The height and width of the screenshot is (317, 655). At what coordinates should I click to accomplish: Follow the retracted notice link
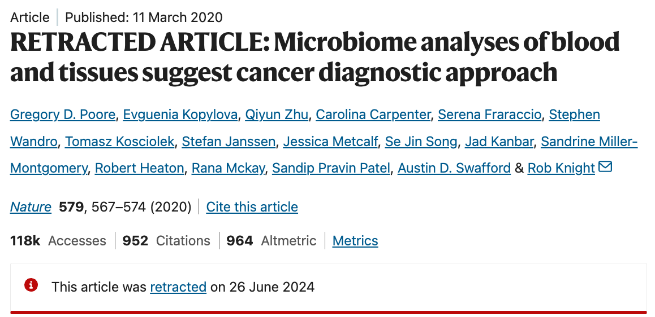[x=178, y=287]
